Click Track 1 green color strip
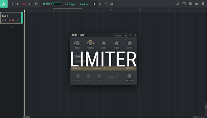Image resolution: width=207 pixels, height=118 pixels. pyautogui.click(x=22, y=18)
